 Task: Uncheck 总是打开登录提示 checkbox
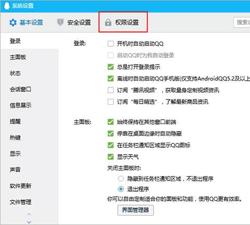[110, 67]
